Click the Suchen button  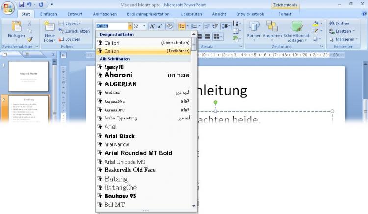pyautogui.click(x=339, y=23)
